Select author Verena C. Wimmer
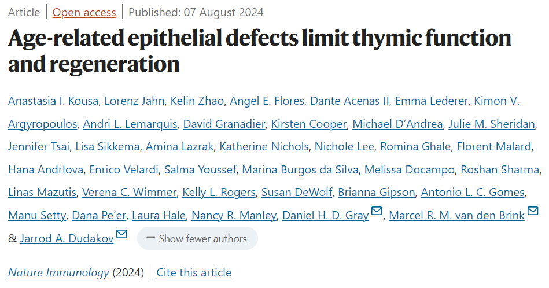Image resolution: width=549 pixels, height=288 pixels. [129, 192]
